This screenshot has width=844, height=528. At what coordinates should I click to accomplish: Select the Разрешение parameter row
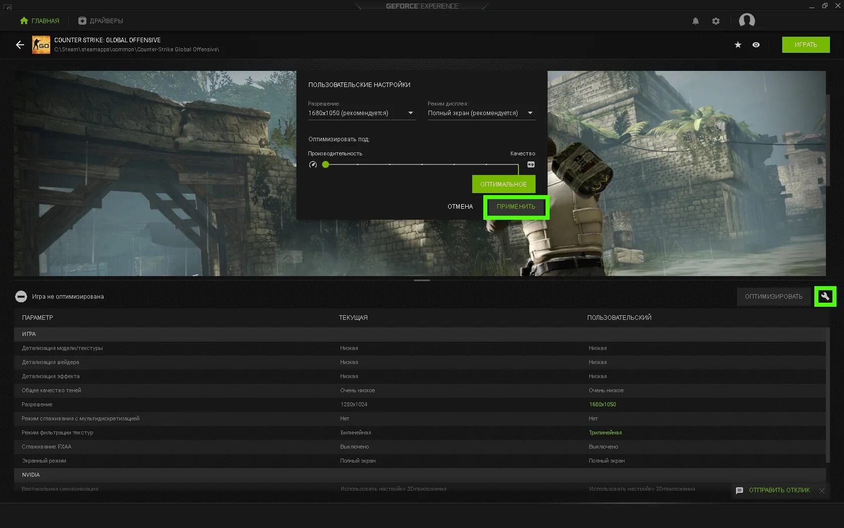pos(420,404)
